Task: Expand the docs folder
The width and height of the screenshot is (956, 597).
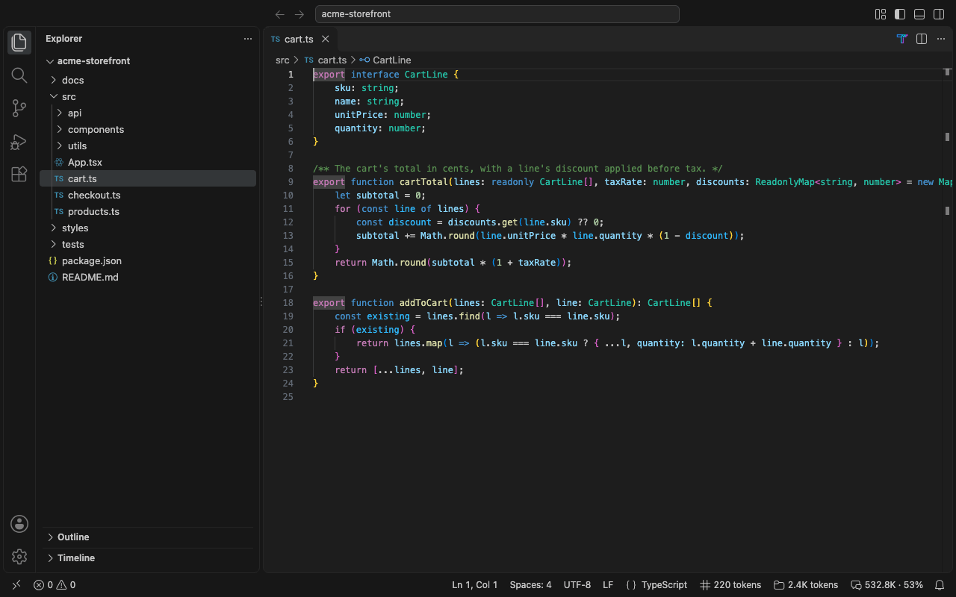Action: point(148,81)
